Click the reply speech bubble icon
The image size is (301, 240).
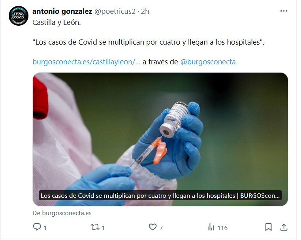coord(37,227)
